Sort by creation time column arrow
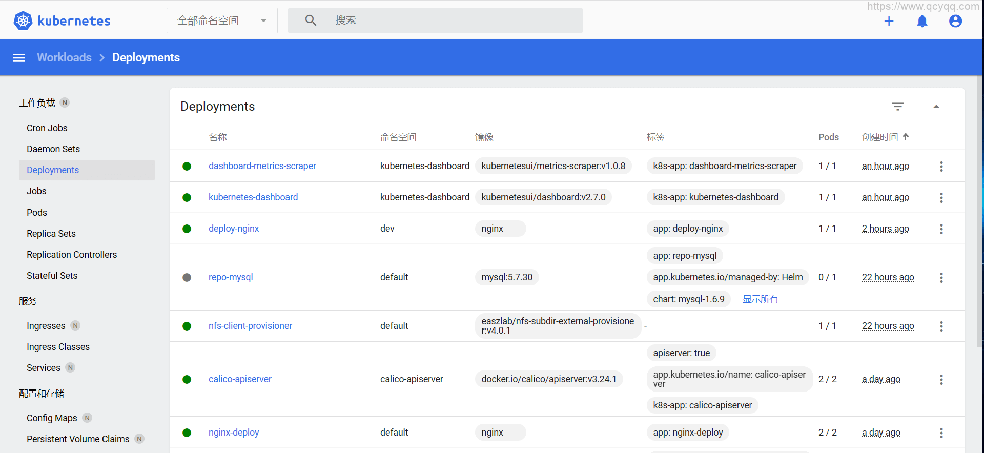 (x=906, y=137)
